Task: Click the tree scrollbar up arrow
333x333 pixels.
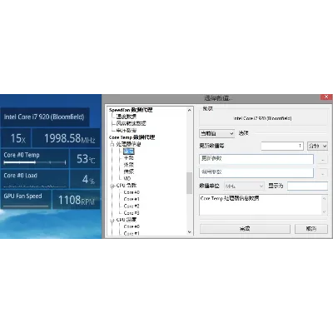Action: coord(190,110)
